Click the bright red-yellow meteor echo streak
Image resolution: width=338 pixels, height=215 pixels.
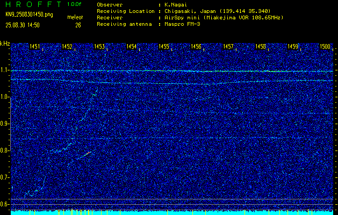tap(84, 155)
